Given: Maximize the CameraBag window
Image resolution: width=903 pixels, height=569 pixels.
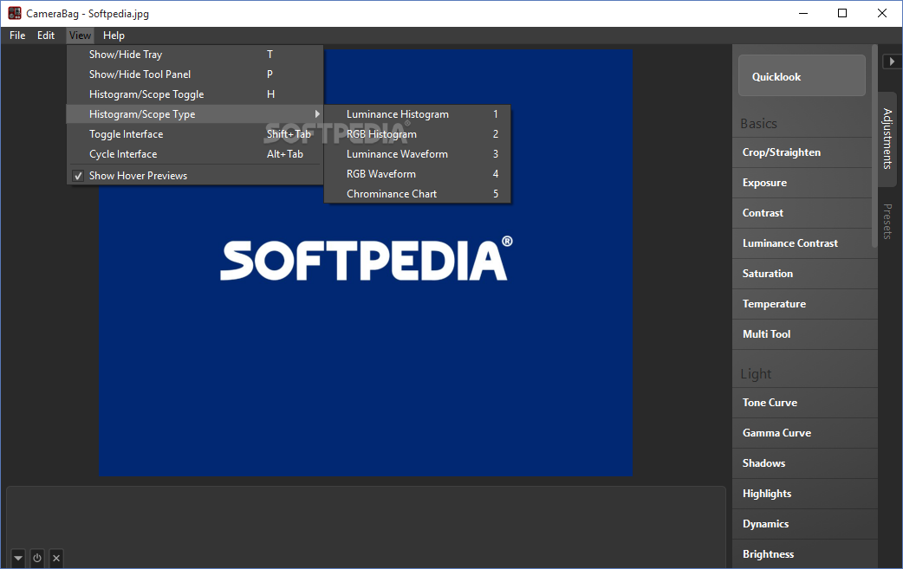Looking at the screenshot, I should pyautogui.click(x=842, y=13).
